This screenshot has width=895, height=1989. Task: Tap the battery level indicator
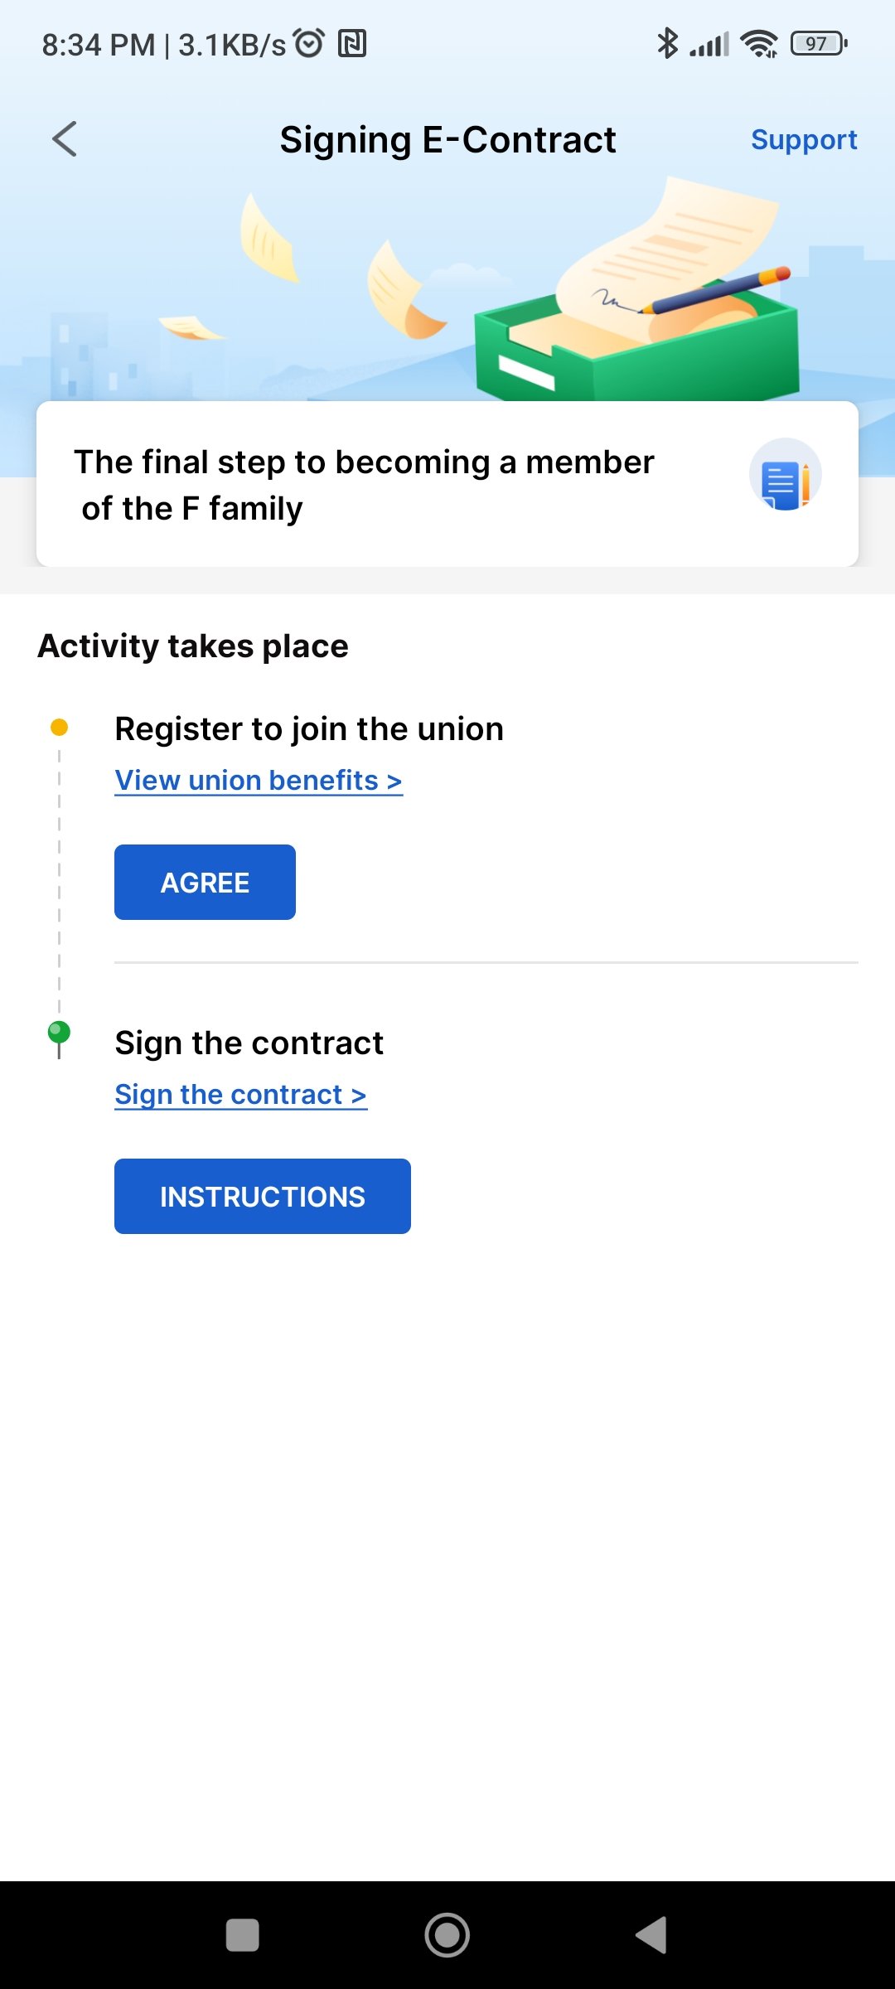click(819, 43)
